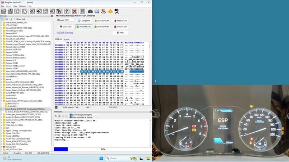The height and width of the screenshot is (162, 289).
Task: Click the taskbar Search box
Action: [121, 158]
